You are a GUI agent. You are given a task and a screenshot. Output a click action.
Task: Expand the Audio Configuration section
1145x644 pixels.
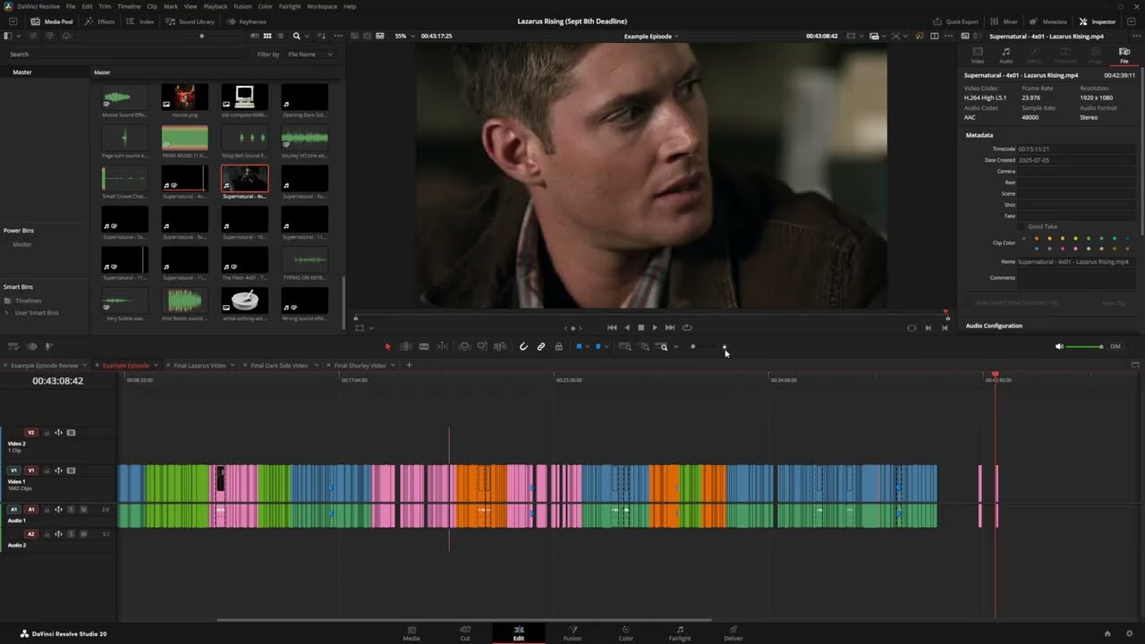point(994,326)
